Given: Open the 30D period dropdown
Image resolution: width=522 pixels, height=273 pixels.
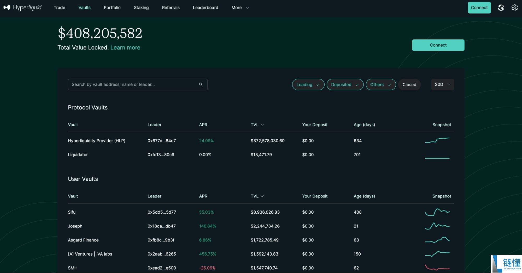Looking at the screenshot, I should click(442, 85).
